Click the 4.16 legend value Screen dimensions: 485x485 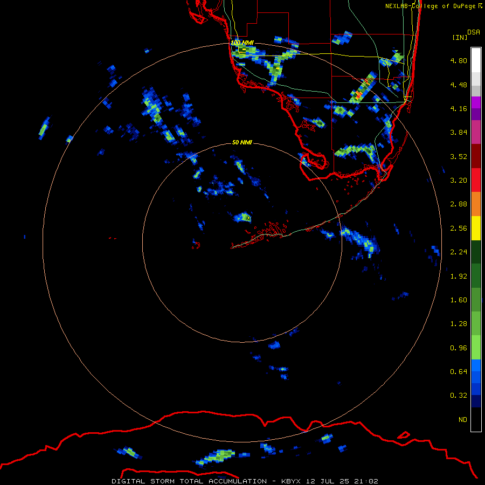tap(459, 108)
